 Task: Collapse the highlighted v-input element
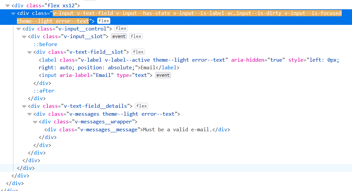pyautogui.click(x=13, y=13)
